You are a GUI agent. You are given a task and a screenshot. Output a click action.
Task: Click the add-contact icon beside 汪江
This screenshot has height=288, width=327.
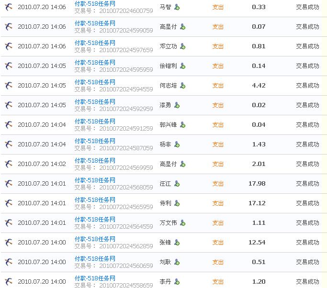point(177,184)
